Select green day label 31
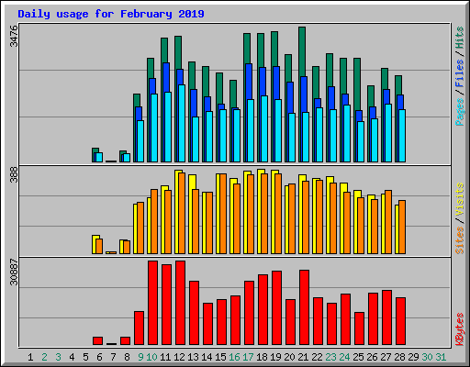The width and height of the screenshot is (470, 367). 441,357
